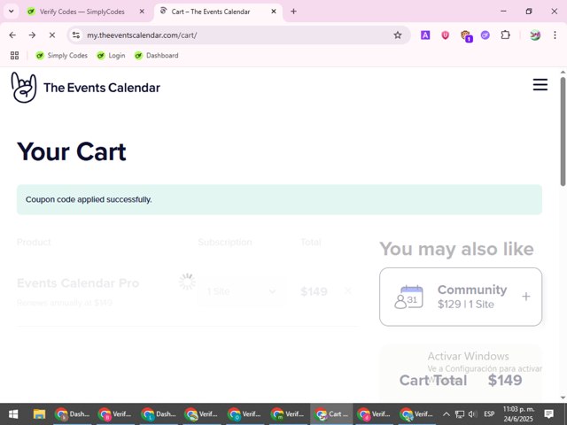Screen dimensions: 567x425
Task: Open a new browser tab
Action: [x=293, y=12]
